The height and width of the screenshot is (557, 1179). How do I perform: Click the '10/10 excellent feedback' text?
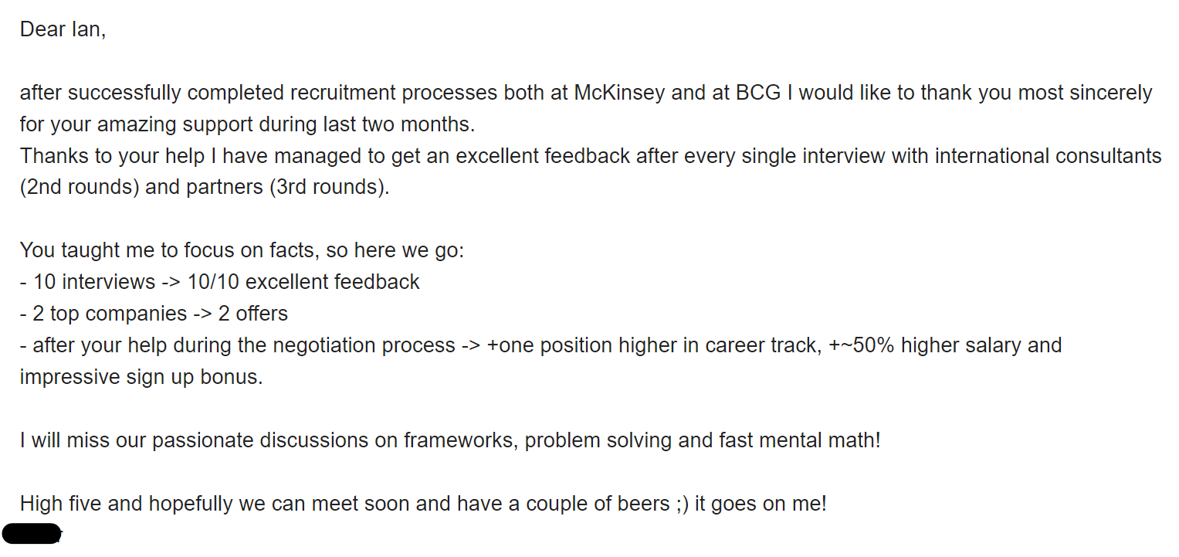click(x=303, y=282)
